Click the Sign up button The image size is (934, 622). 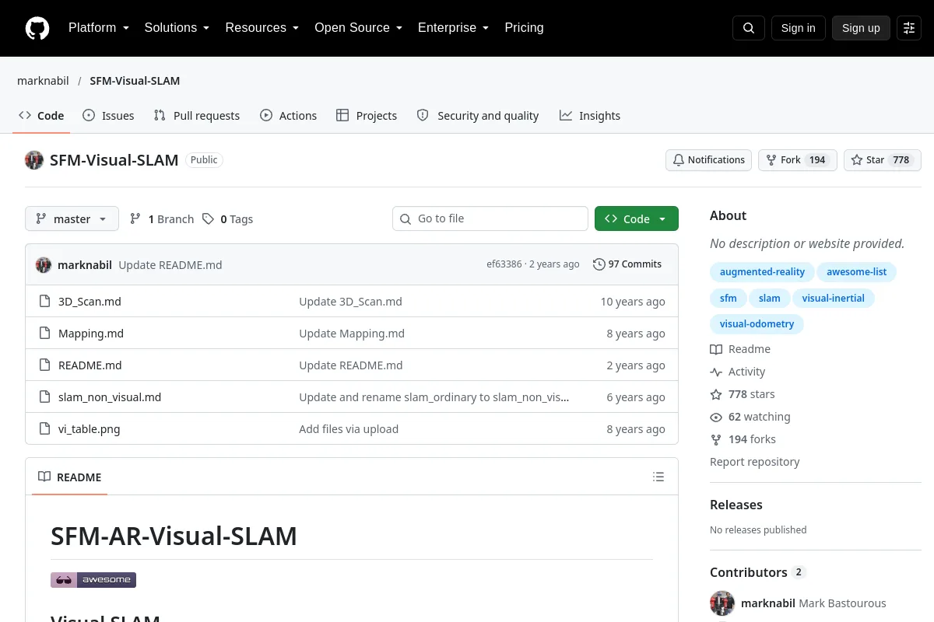[861, 28]
